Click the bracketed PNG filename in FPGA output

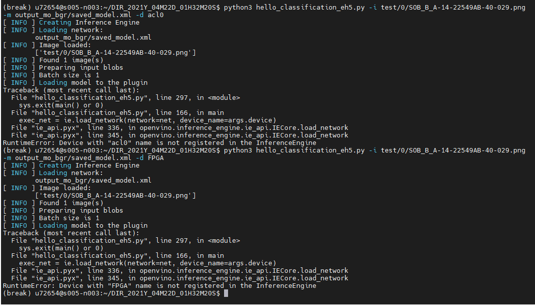point(115,195)
